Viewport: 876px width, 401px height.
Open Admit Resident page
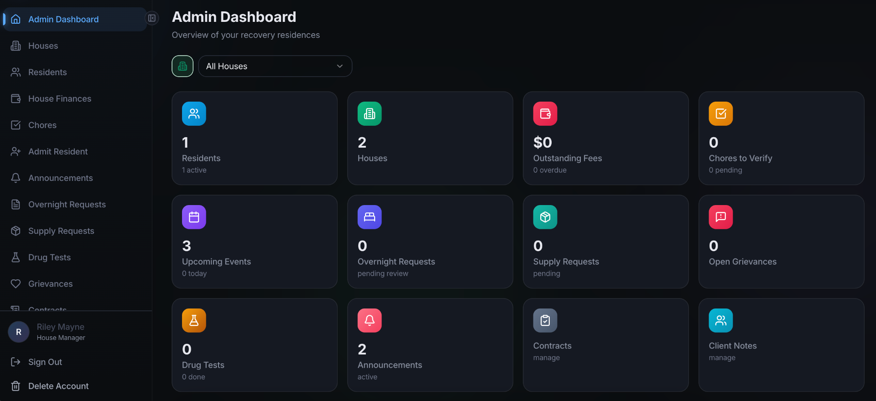coord(75,151)
